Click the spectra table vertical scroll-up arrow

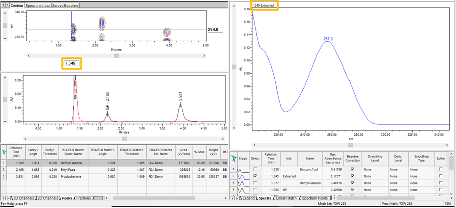451,154
